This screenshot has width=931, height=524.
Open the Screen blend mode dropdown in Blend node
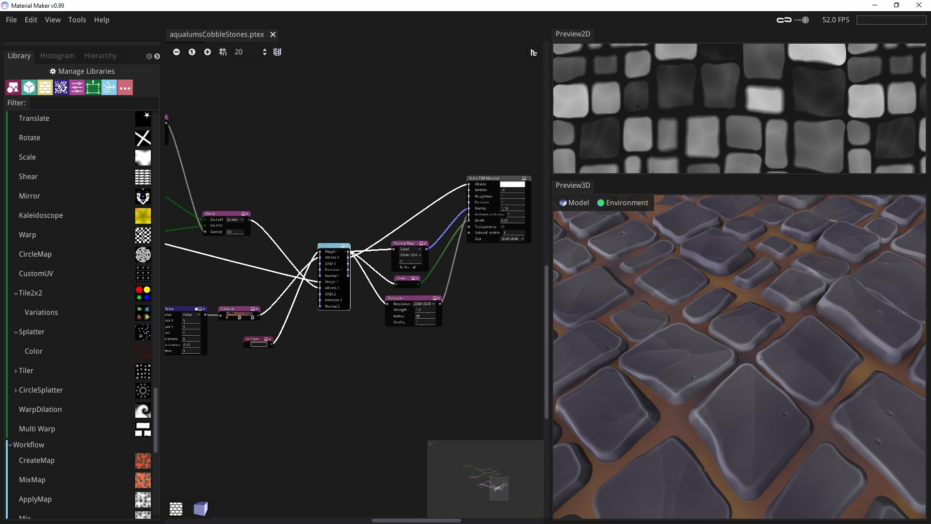pos(236,219)
